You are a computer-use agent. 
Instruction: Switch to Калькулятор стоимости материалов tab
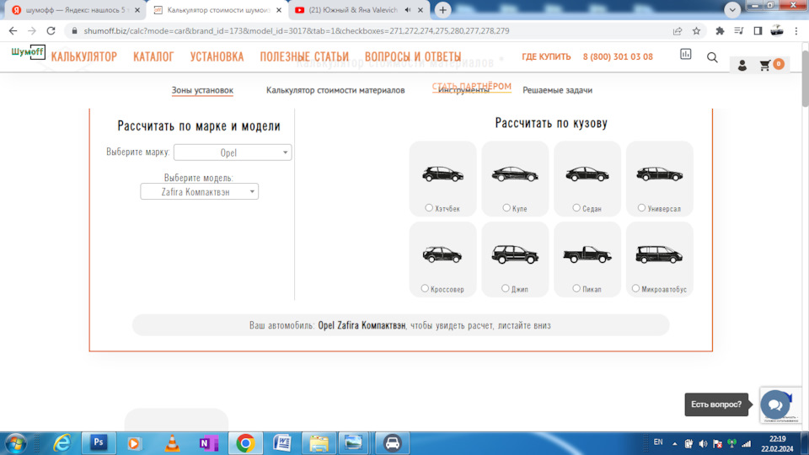point(335,90)
